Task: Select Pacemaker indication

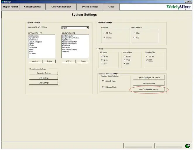Action: click(66, 46)
